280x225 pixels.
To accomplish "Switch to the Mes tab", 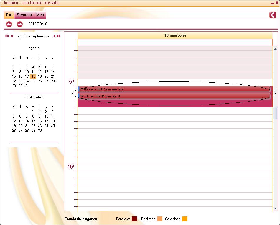I will click(40, 15).
